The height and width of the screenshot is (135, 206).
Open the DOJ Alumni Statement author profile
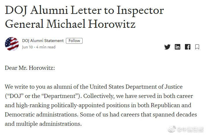(43, 41)
